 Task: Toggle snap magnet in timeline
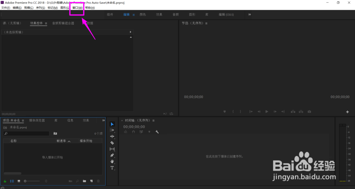[133, 132]
